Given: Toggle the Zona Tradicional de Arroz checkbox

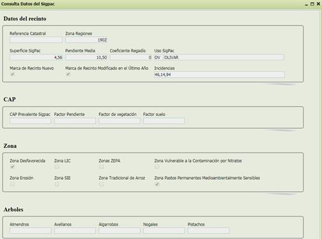Looking at the screenshot, I should click(x=102, y=184).
